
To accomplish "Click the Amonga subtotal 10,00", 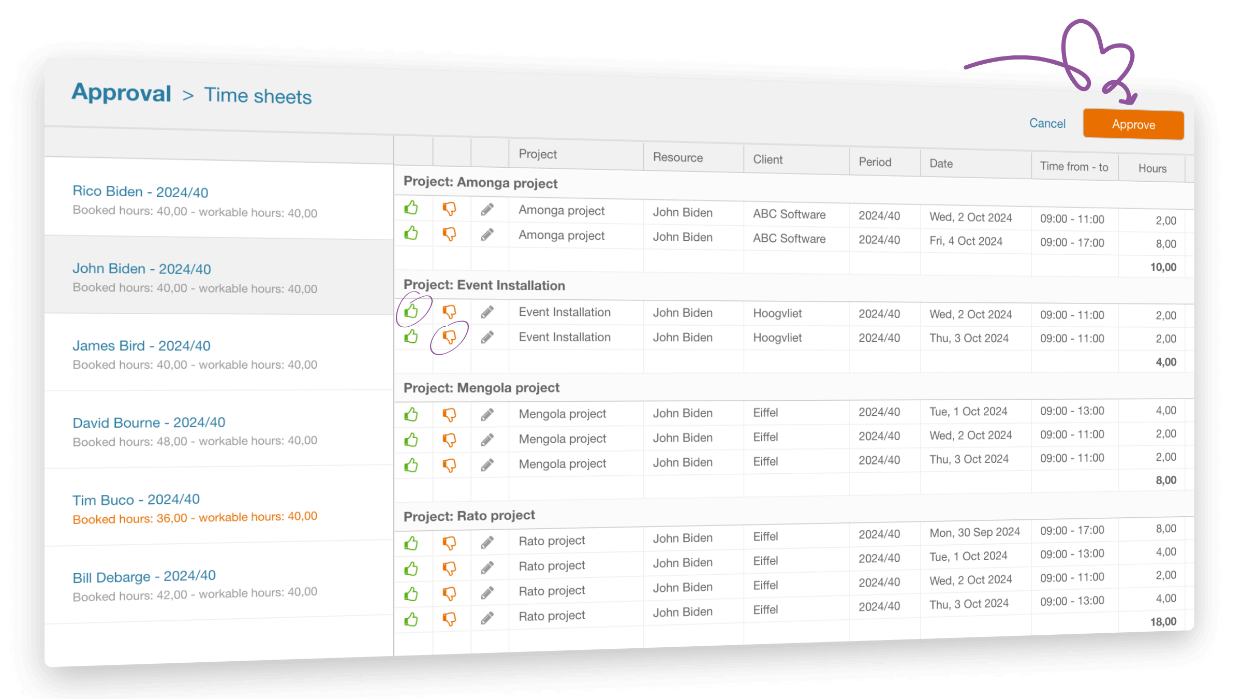I will (1163, 267).
